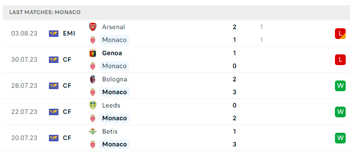Open the Arsenal team link
The height and width of the screenshot is (155, 350).
tap(113, 27)
